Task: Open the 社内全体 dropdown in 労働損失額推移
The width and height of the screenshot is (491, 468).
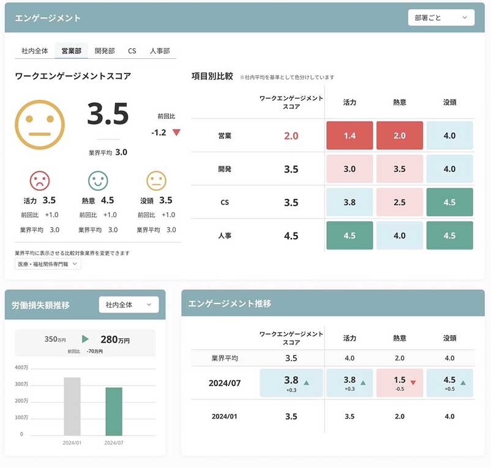Action: coord(129,304)
